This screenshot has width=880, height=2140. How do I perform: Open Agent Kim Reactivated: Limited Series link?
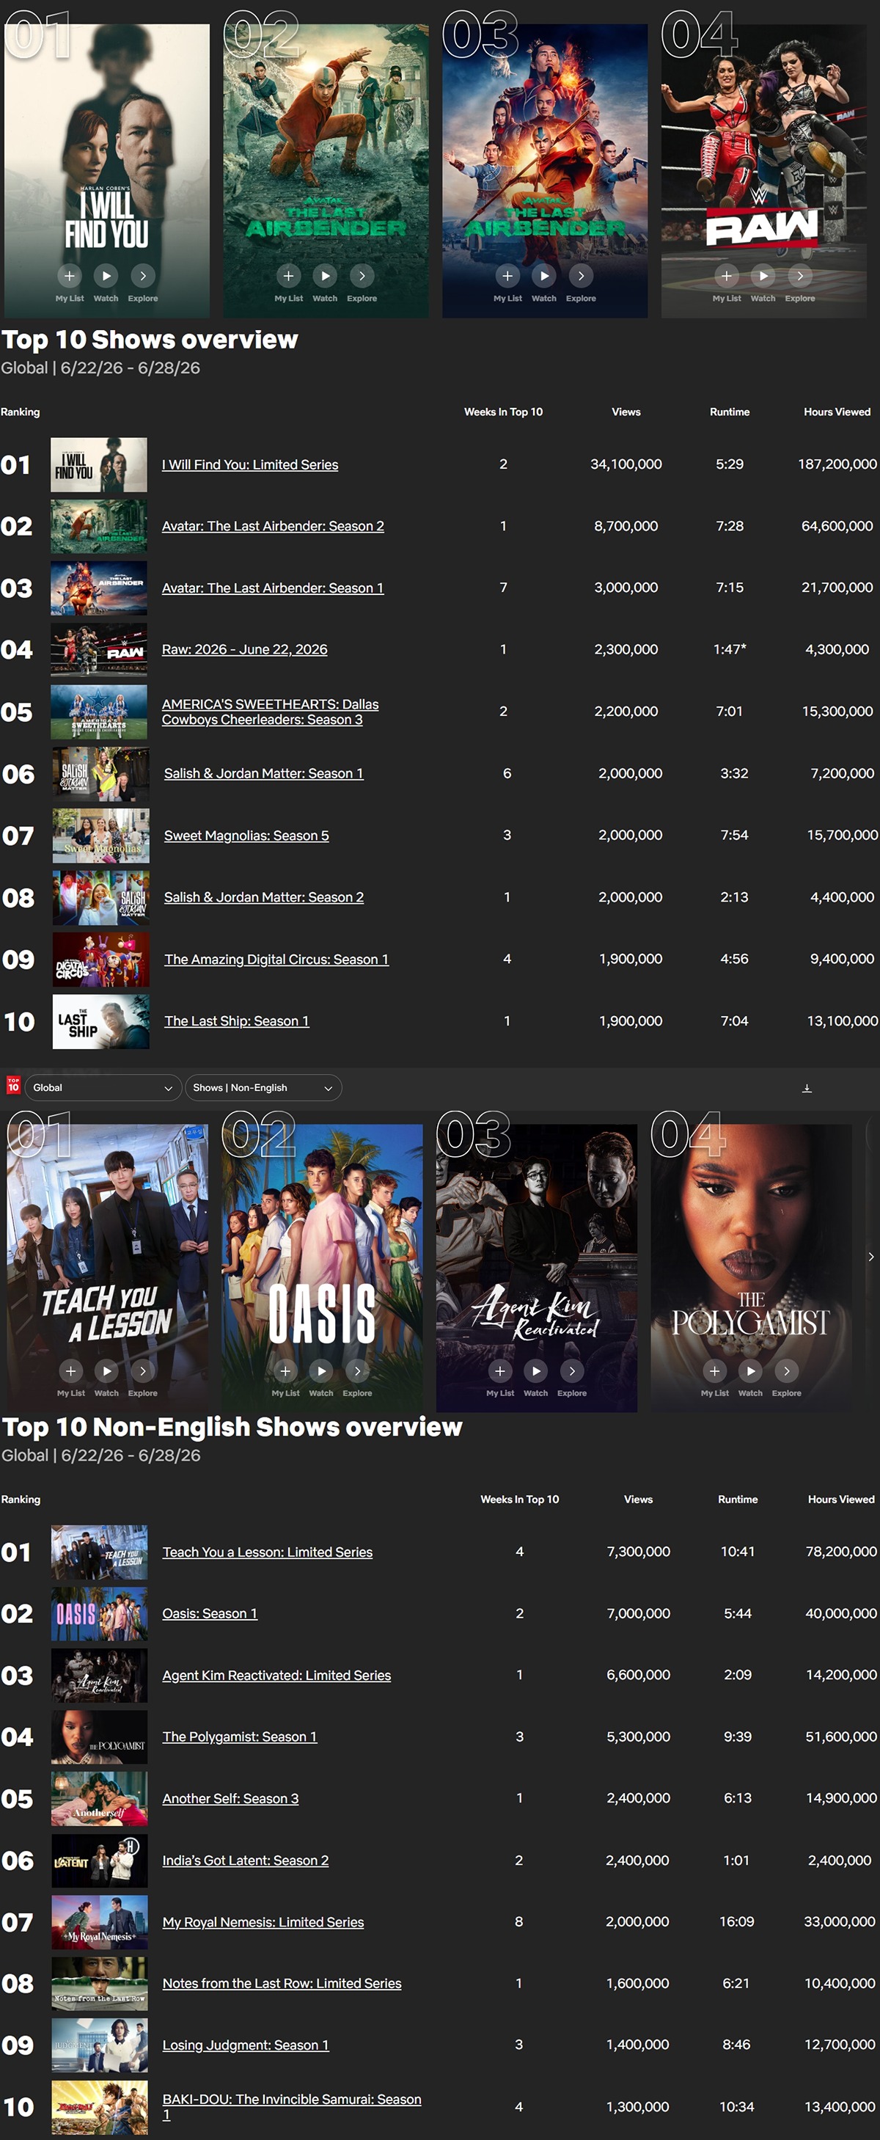tap(276, 1676)
